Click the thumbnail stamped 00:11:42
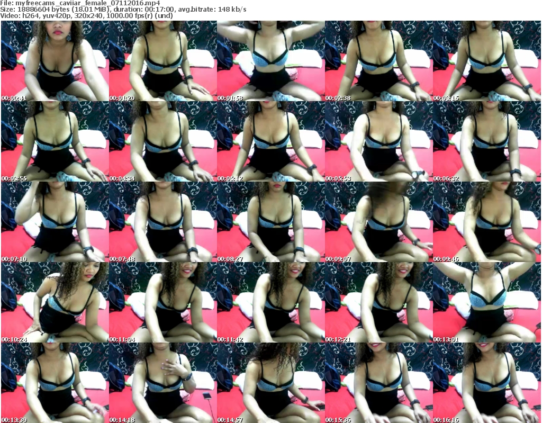Image resolution: width=542 pixels, height=423 pixels. [271, 302]
